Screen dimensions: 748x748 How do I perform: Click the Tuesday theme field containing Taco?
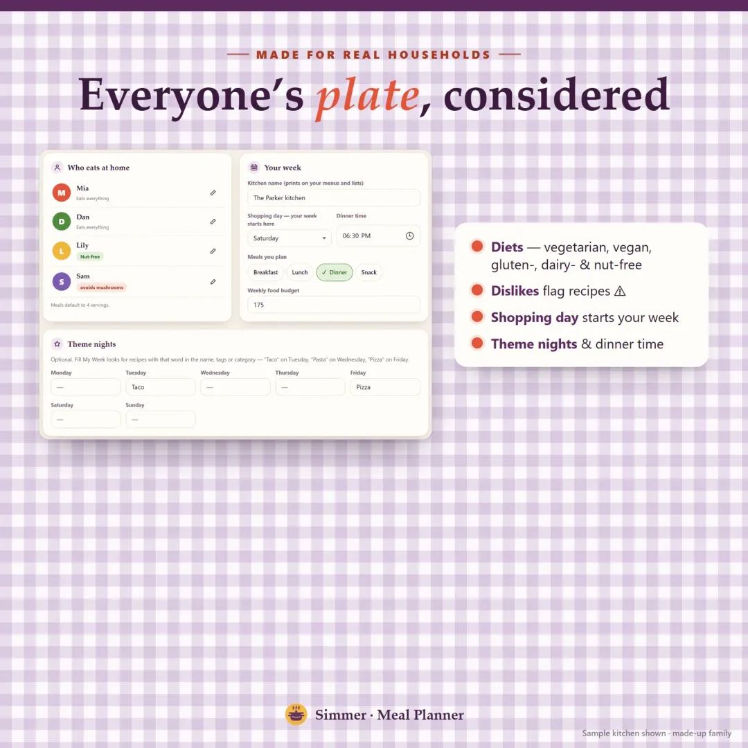tap(161, 387)
